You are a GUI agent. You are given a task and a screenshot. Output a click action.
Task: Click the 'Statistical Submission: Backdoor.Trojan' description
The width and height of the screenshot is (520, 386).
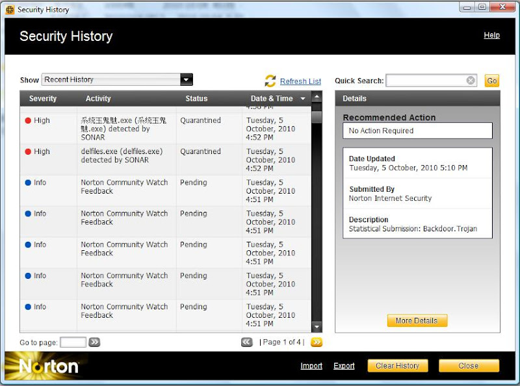coord(413,229)
